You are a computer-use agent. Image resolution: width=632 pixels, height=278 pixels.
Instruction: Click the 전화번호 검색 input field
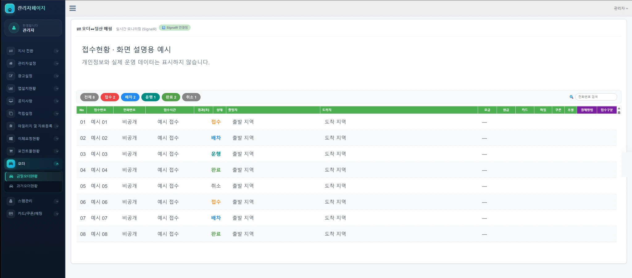click(596, 97)
